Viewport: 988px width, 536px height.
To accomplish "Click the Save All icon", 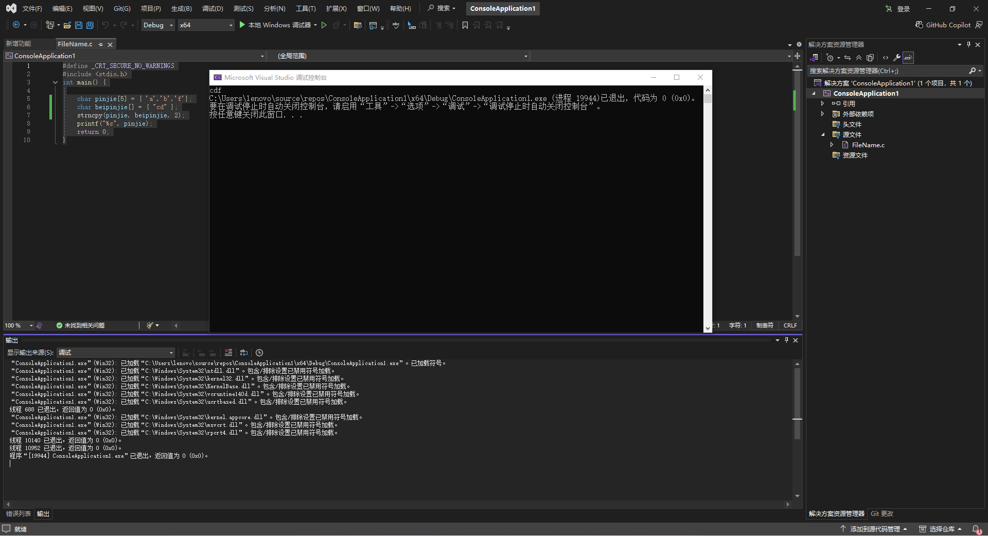I will (90, 25).
